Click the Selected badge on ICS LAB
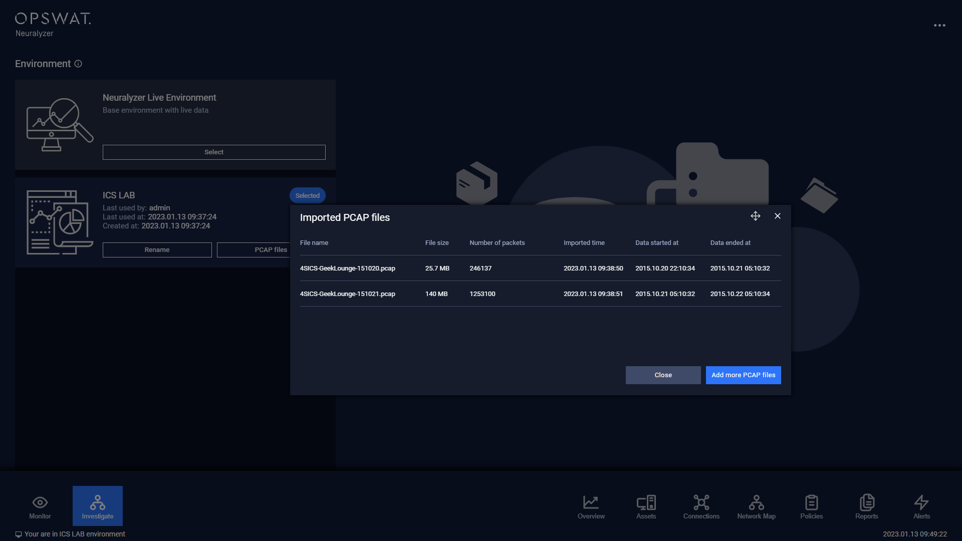 [307, 196]
